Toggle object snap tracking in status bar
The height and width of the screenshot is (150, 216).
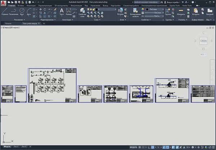click(x=164, y=147)
